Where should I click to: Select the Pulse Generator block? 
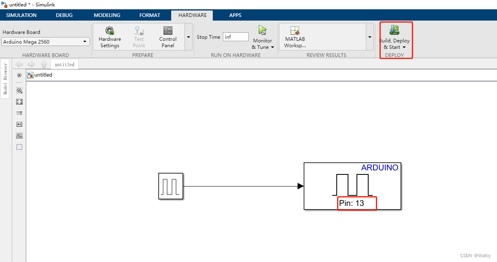click(x=171, y=186)
